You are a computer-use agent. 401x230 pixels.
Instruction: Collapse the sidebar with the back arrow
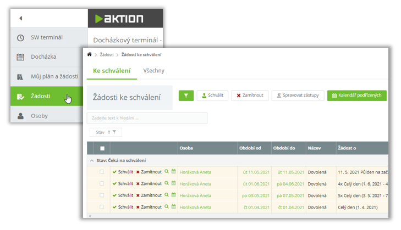[x=21, y=18]
